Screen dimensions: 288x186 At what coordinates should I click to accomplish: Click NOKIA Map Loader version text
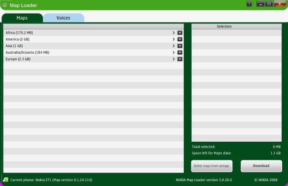pos(204,180)
